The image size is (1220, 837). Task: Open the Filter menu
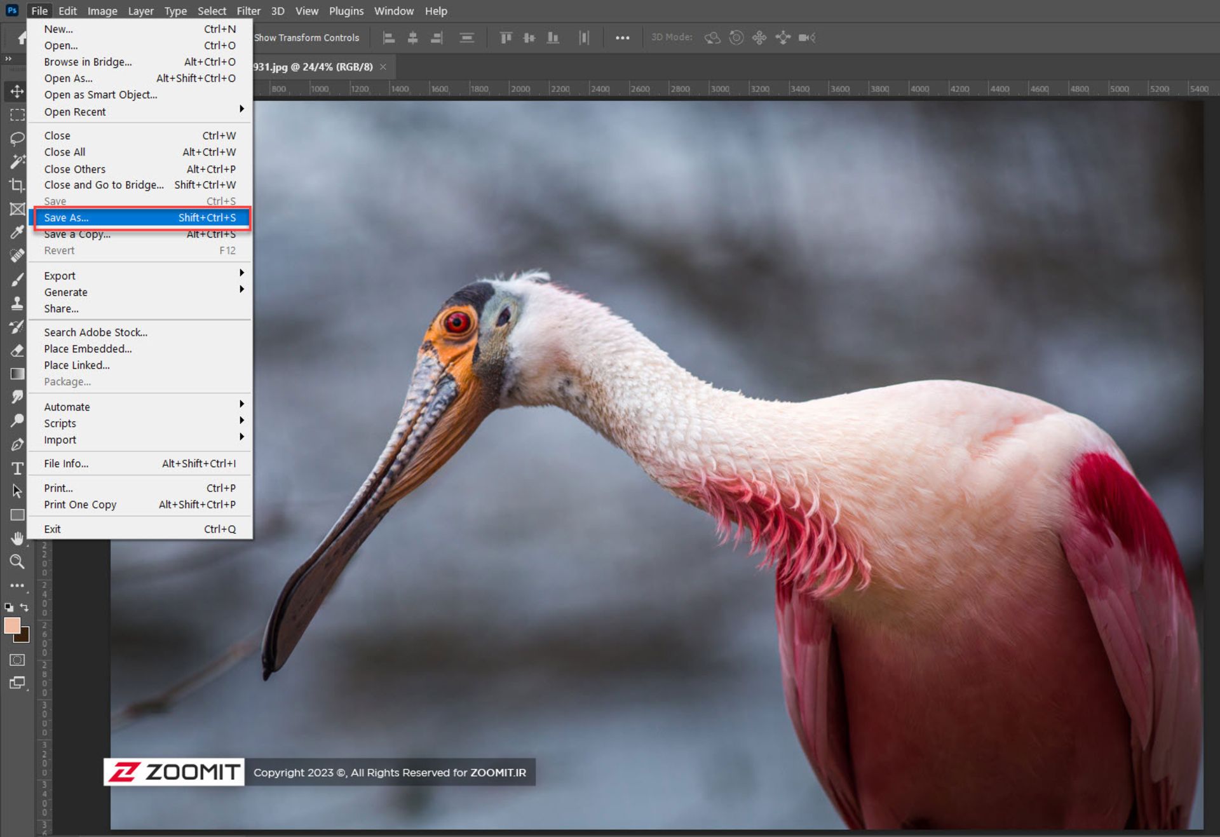(248, 11)
